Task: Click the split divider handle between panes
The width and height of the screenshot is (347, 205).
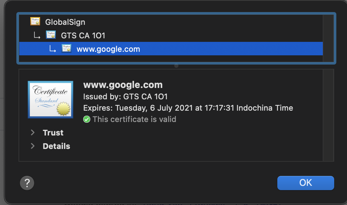Action: point(176,66)
